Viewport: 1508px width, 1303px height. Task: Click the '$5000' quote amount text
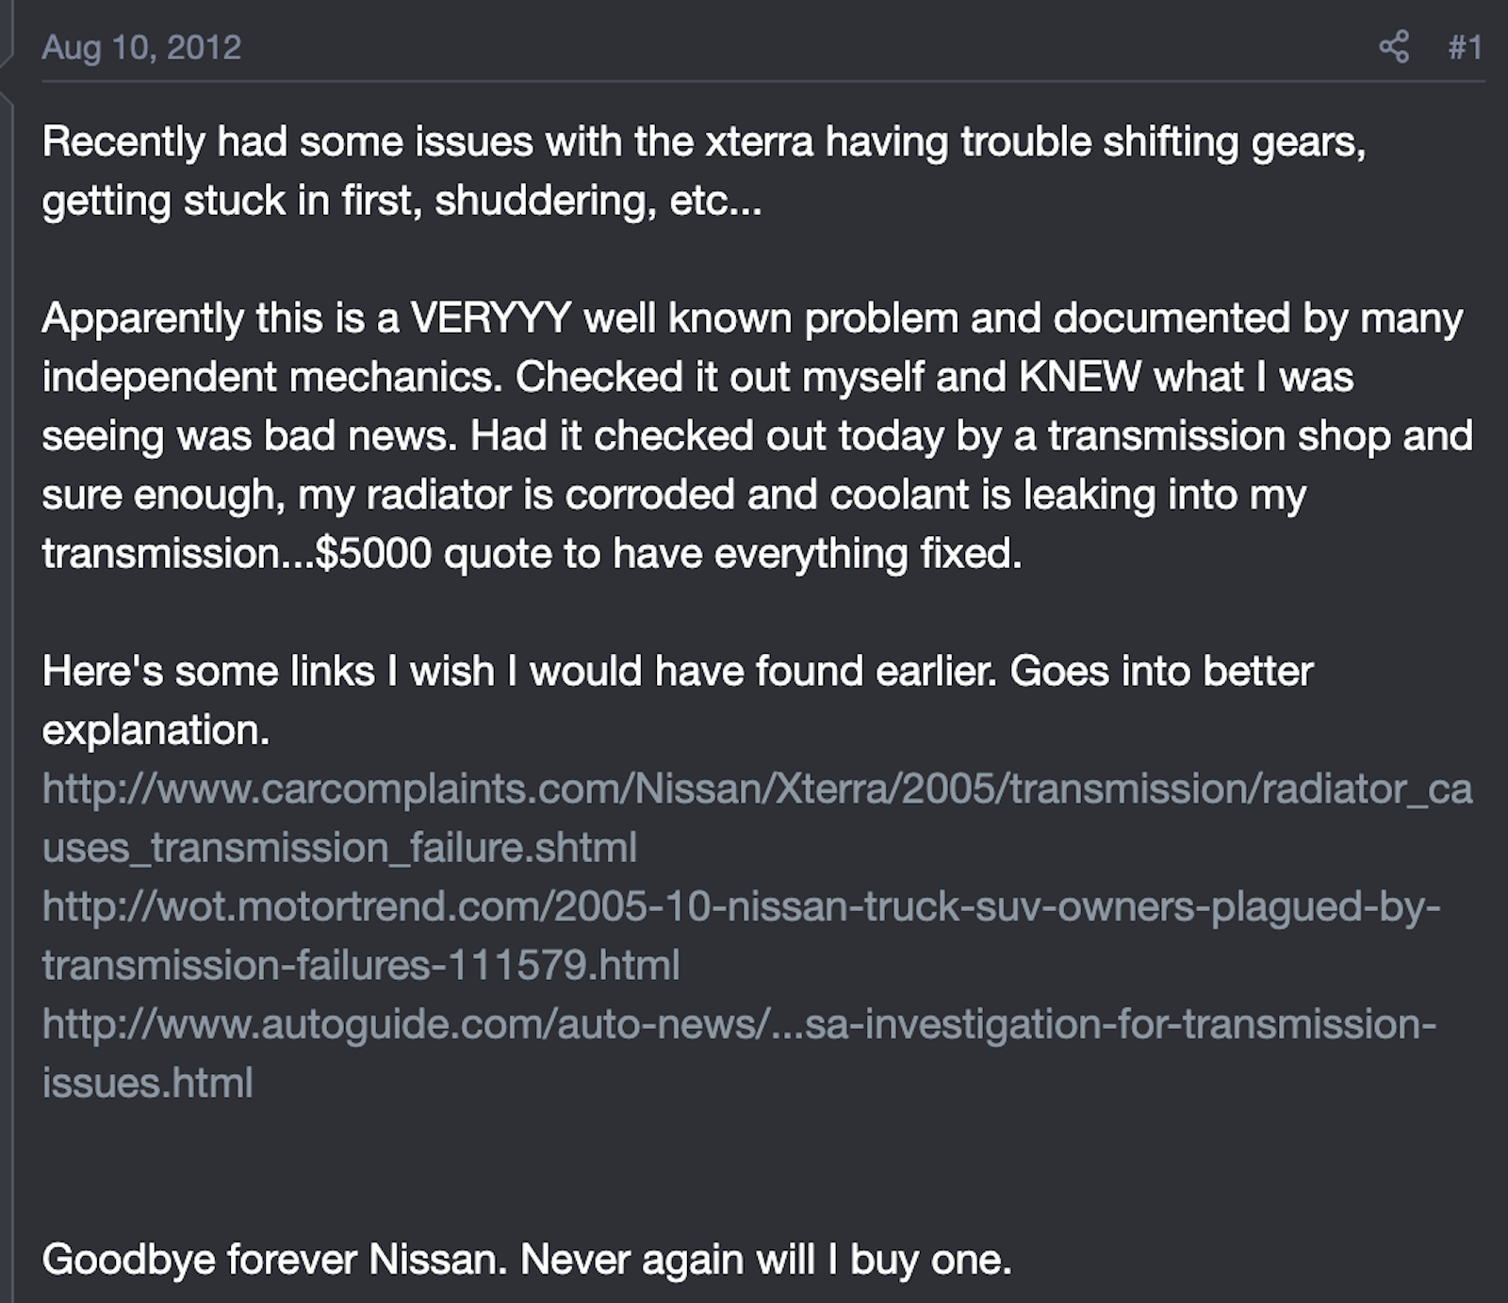pos(373,554)
